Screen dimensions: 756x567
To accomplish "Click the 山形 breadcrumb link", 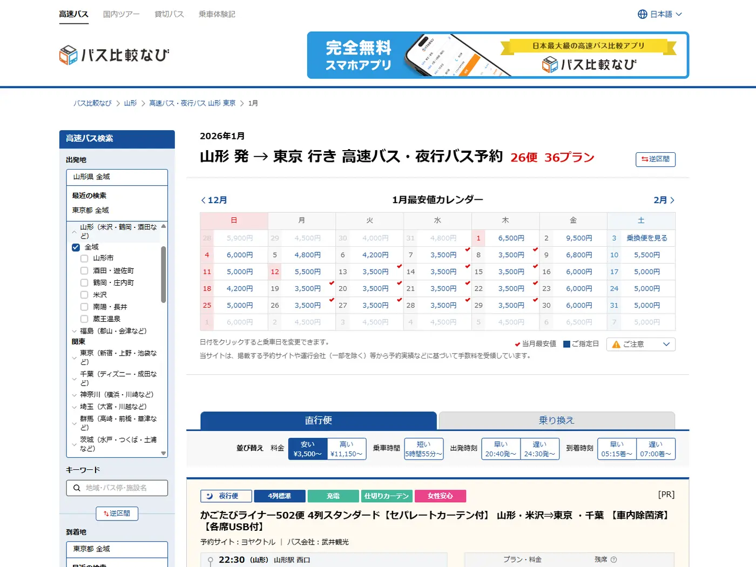I will point(130,103).
